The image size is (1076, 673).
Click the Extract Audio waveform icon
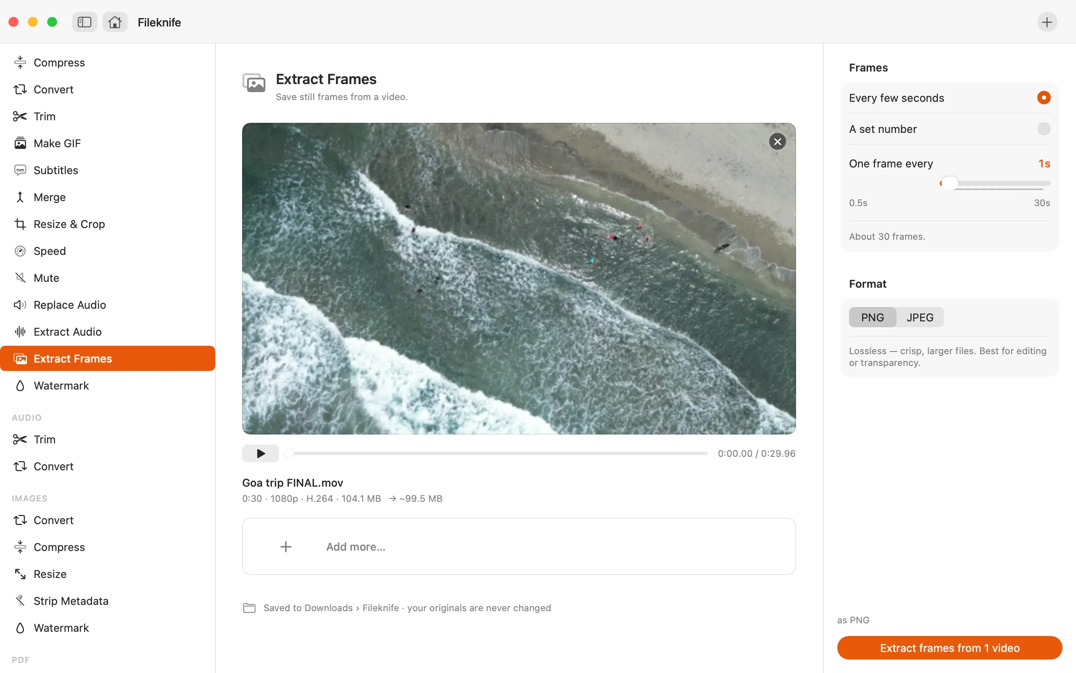tap(20, 331)
